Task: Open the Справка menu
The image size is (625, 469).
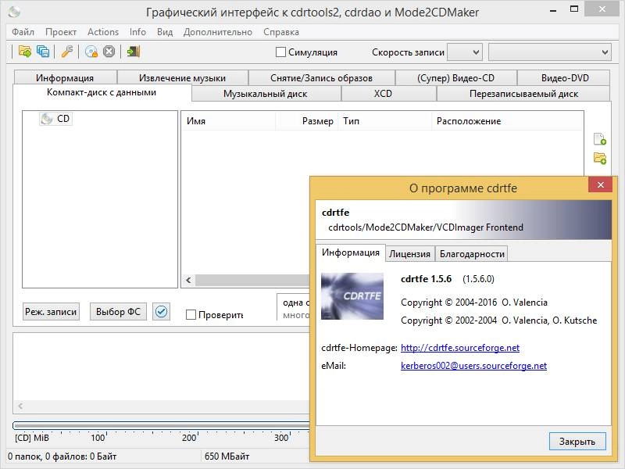Action: pyautogui.click(x=281, y=32)
